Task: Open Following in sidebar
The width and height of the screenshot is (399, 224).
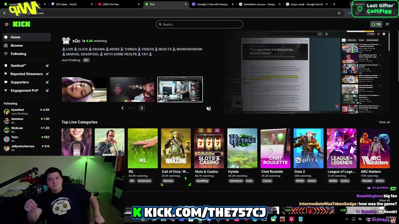Action: (26, 54)
